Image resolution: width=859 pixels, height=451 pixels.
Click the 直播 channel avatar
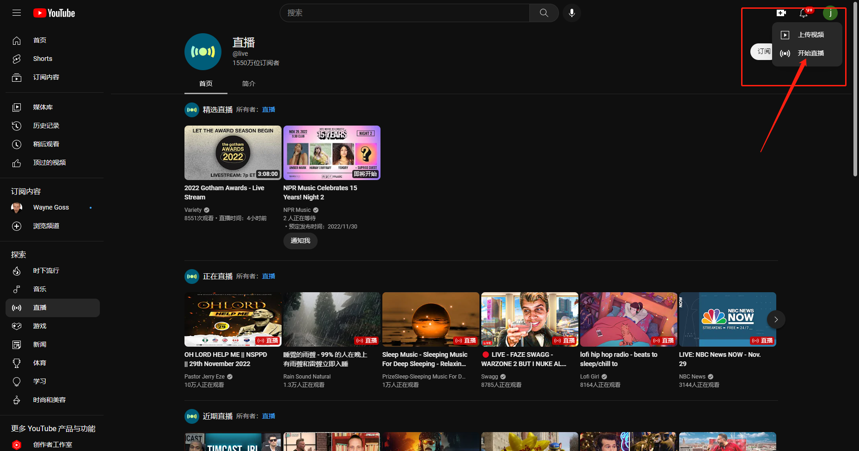(203, 52)
